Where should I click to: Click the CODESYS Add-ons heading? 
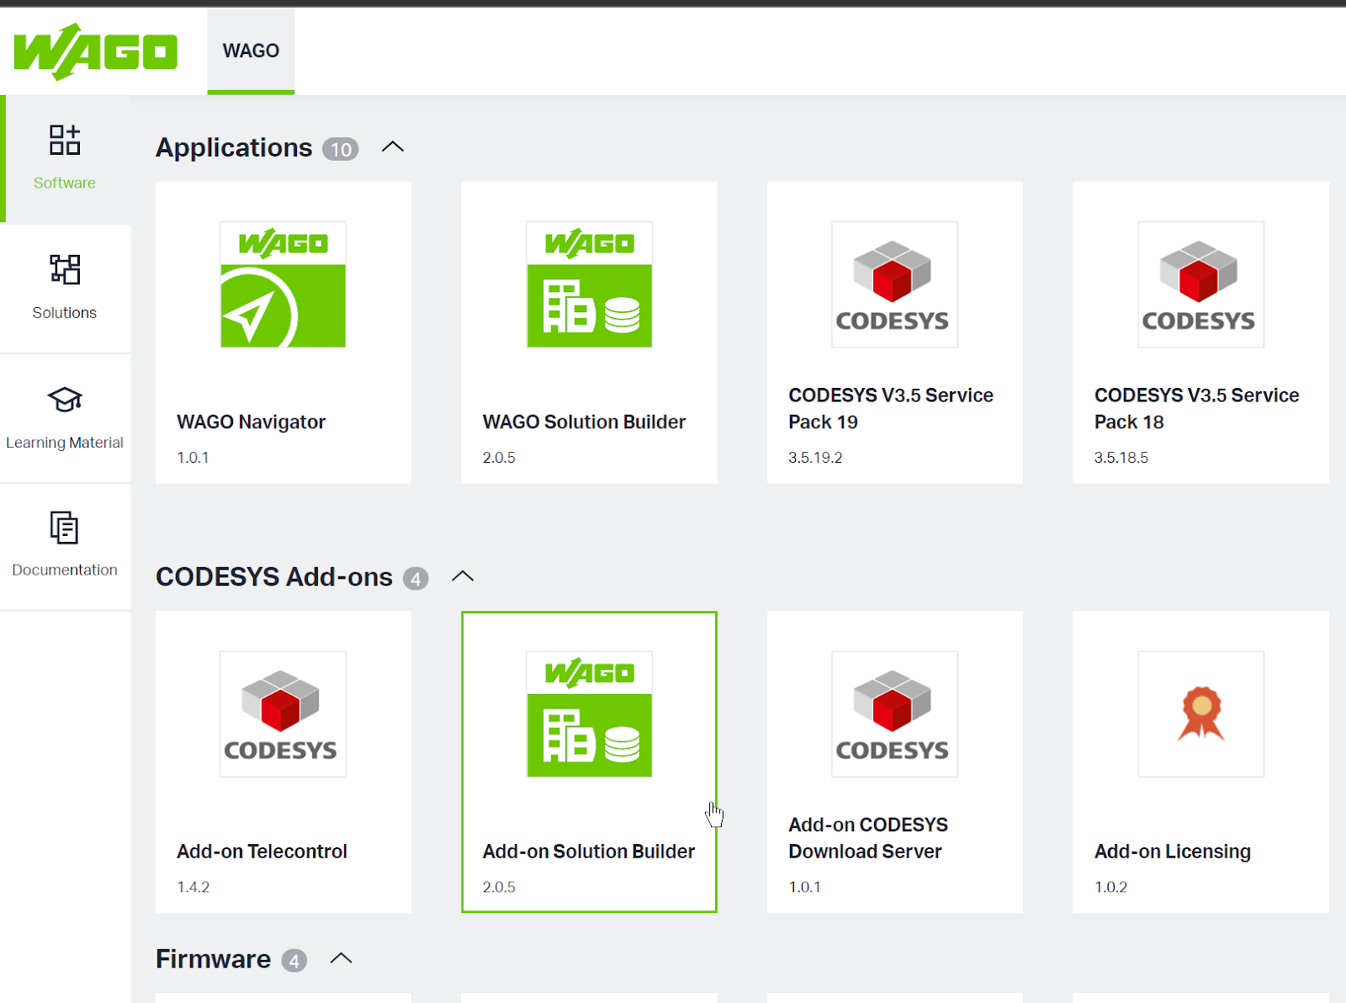[x=274, y=577]
